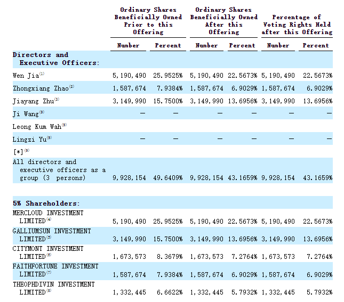This screenshot has width=344, height=302.
Task: Click the 'Lingzi Yu' name
Action: pyautogui.click(x=30, y=140)
